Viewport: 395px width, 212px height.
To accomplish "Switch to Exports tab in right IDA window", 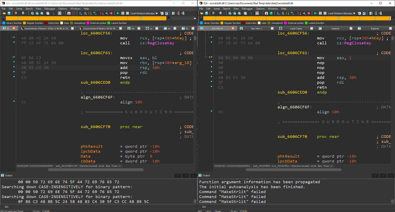I will click(x=375, y=28).
